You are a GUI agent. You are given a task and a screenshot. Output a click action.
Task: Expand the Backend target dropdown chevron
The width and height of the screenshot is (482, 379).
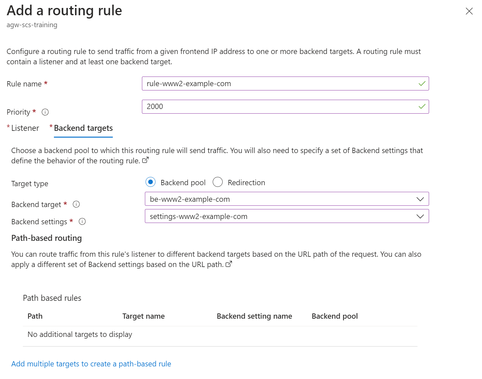pyautogui.click(x=420, y=199)
